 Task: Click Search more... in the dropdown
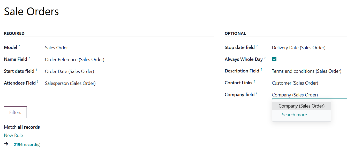click(x=296, y=115)
